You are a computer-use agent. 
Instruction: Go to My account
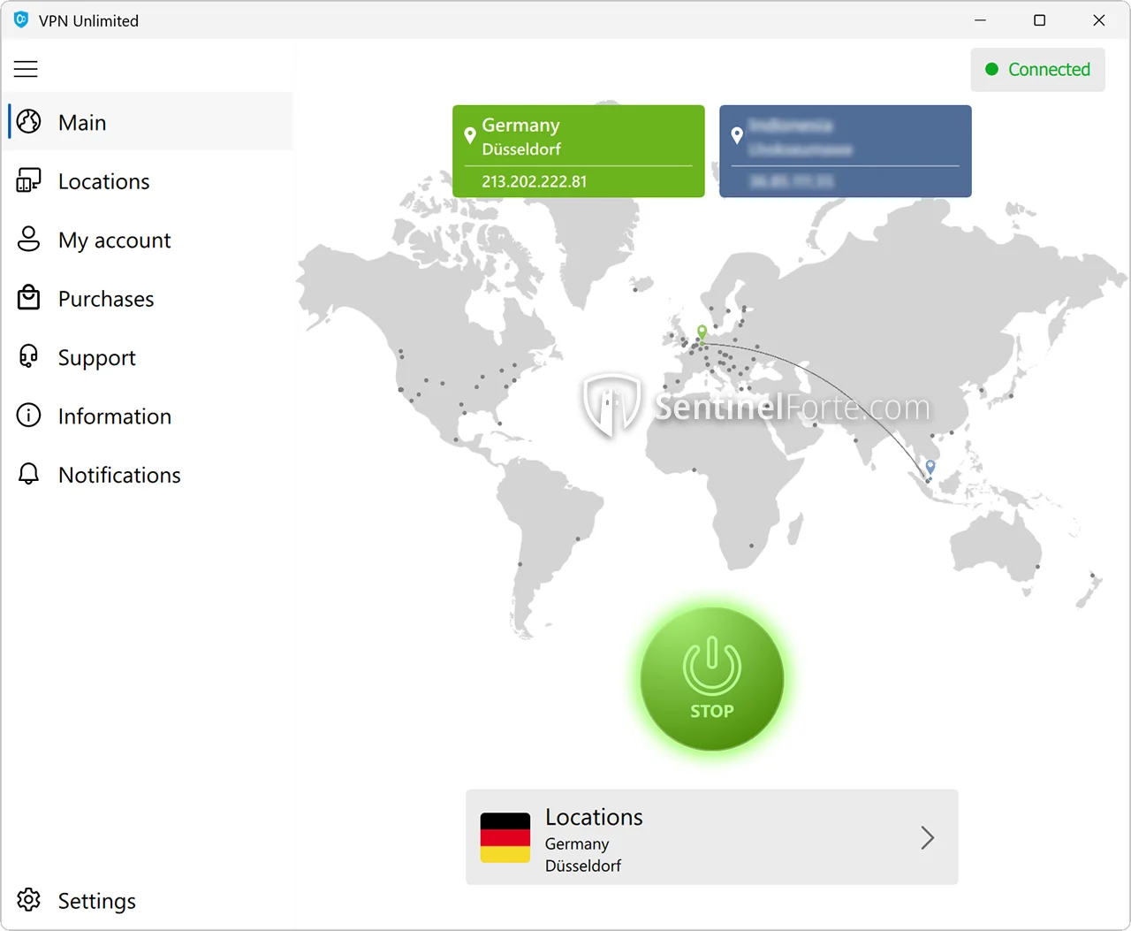click(x=147, y=240)
